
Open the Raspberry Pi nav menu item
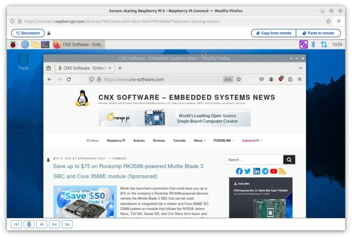click(116, 141)
